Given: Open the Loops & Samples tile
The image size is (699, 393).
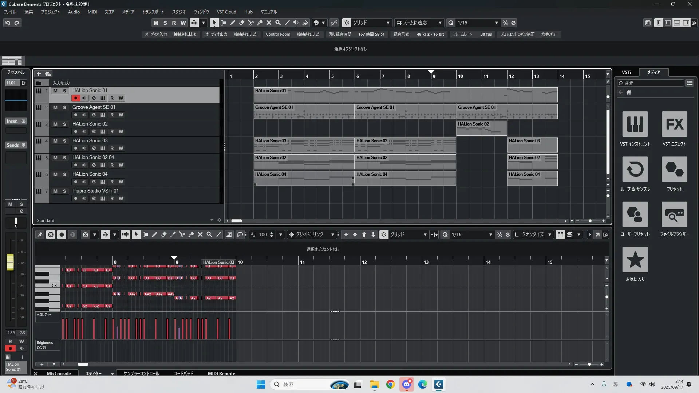Looking at the screenshot, I should [635, 169].
